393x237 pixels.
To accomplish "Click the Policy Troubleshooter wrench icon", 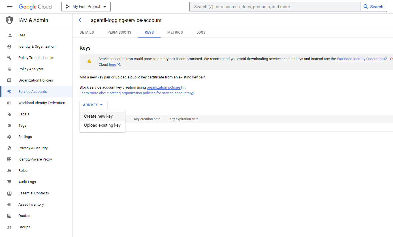I will coord(9,58).
